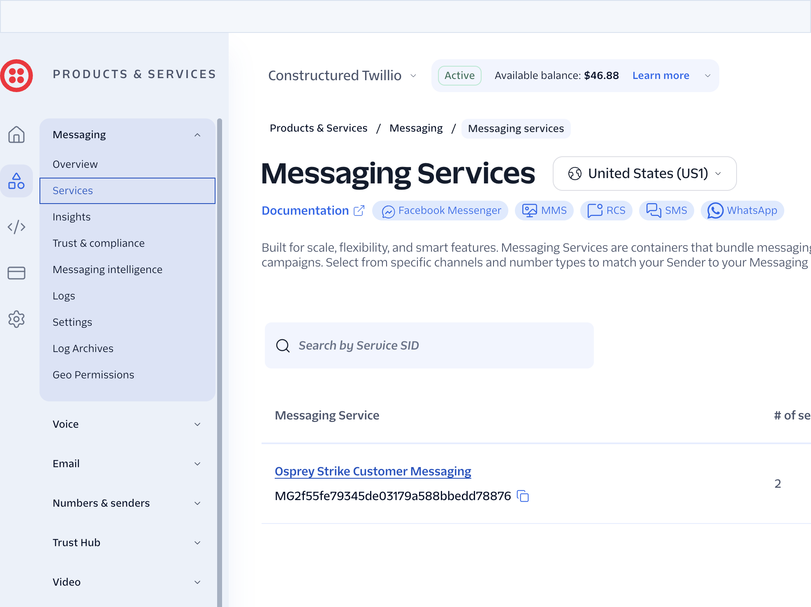The image size is (811, 607).
Task: Click the WhatsApp logo icon
Action: click(715, 211)
